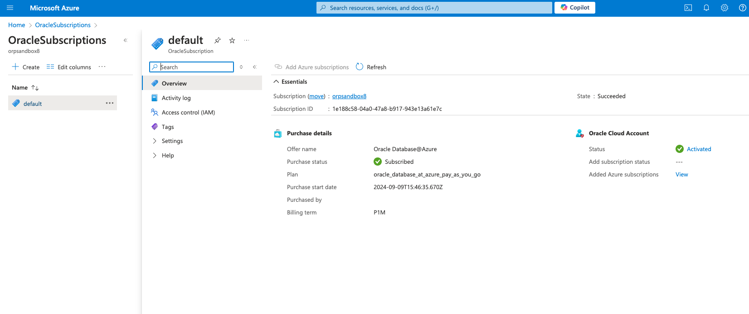The image size is (749, 314).
Task: Click Add Azure subscriptions command
Action: pyautogui.click(x=312, y=67)
